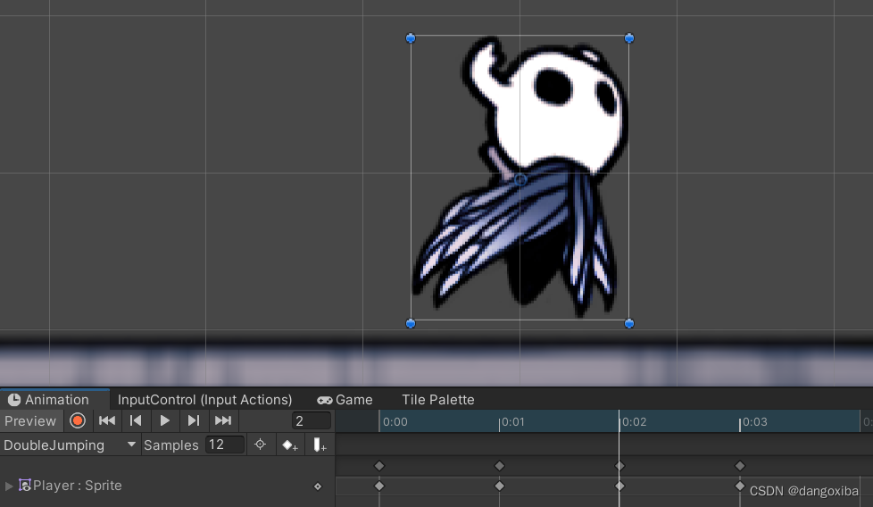873x507 pixels.
Task: Select Sprite keyframe at 0:01
Action: tap(499, 486)
